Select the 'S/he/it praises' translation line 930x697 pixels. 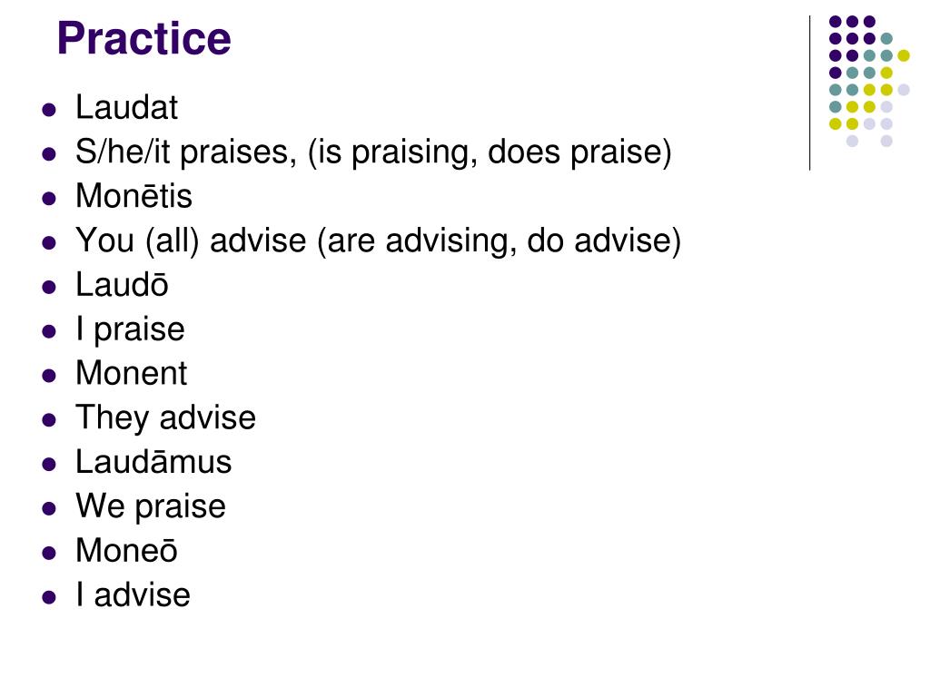point(373,152)
